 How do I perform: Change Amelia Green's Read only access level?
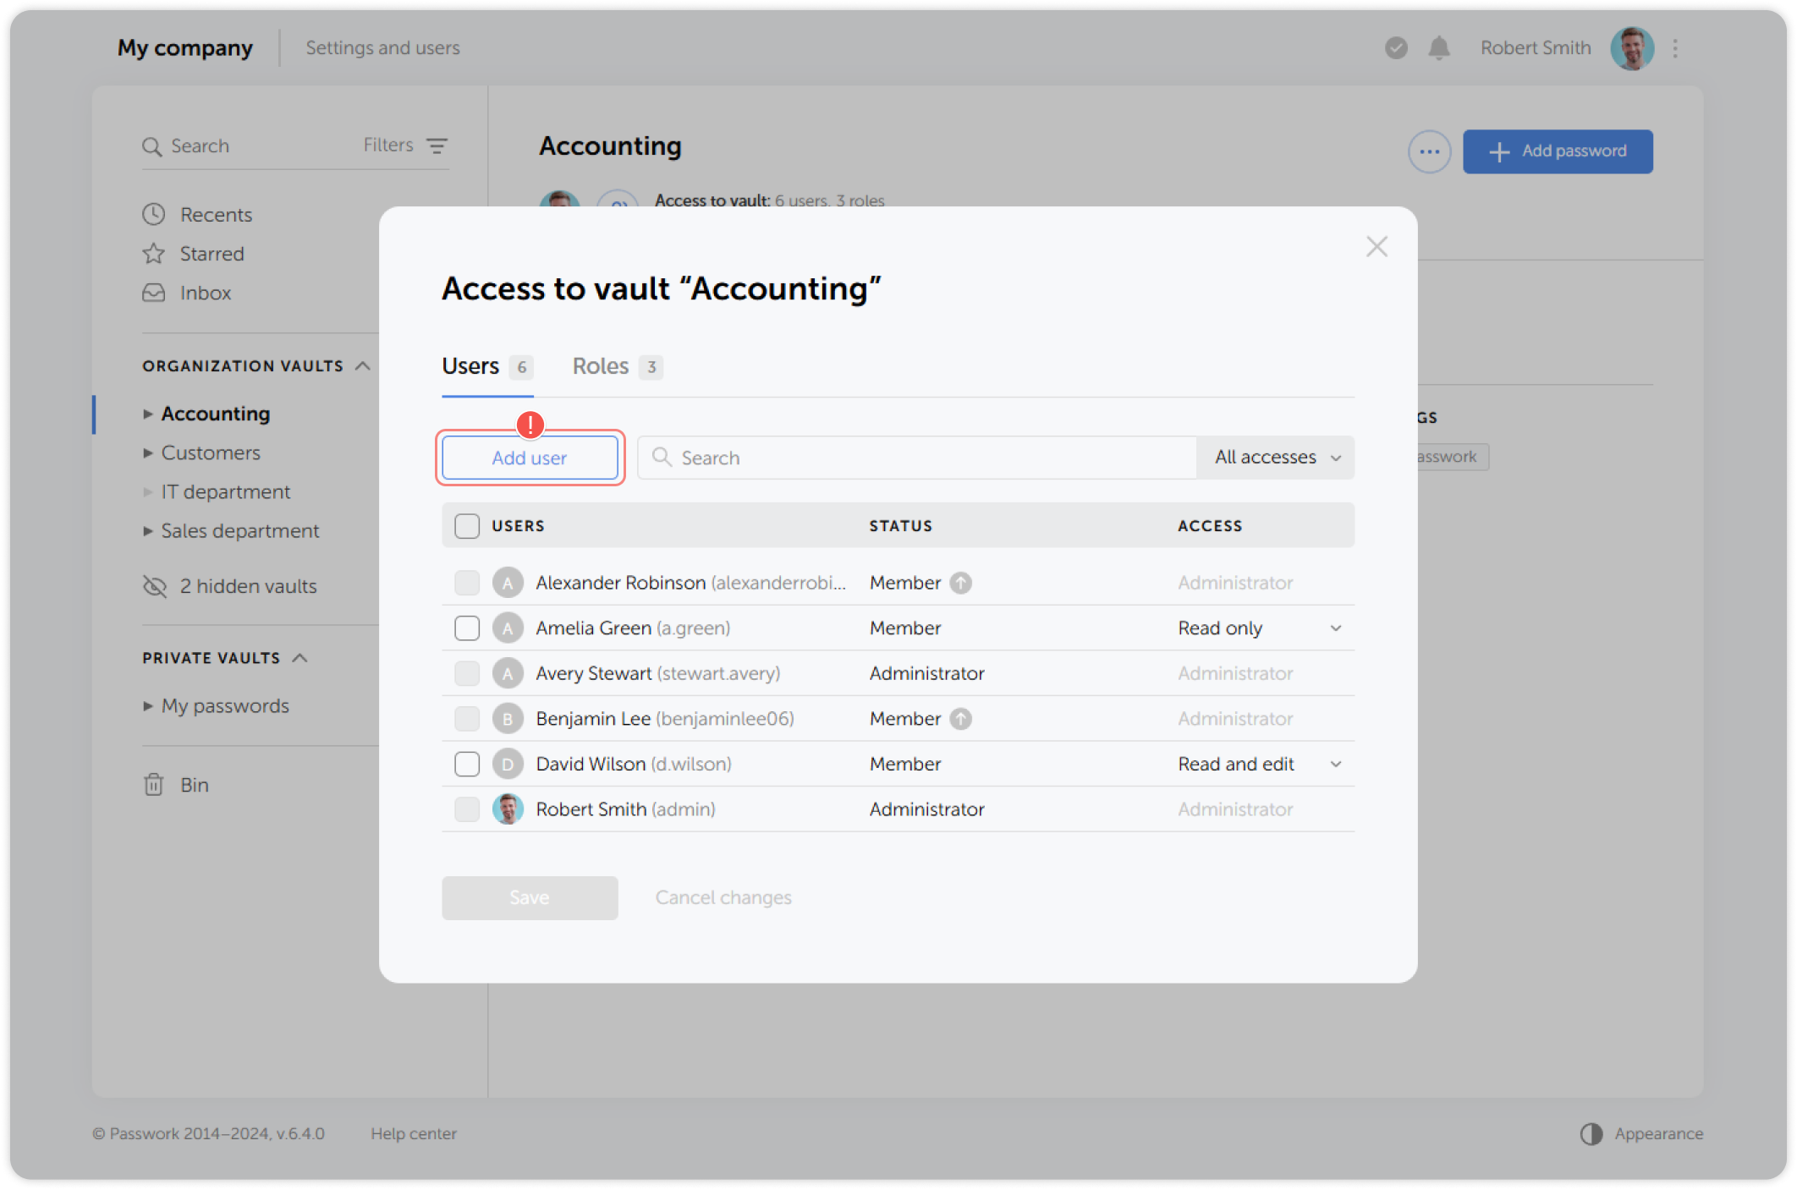(1259, 628)
